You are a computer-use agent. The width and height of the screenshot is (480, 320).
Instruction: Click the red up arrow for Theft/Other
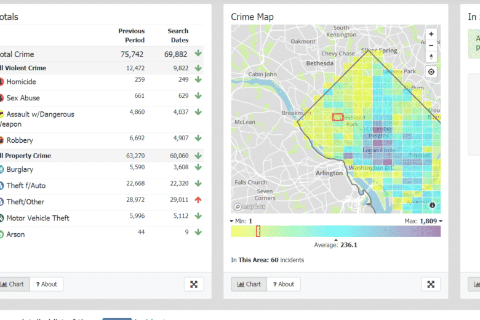point(198,200)
